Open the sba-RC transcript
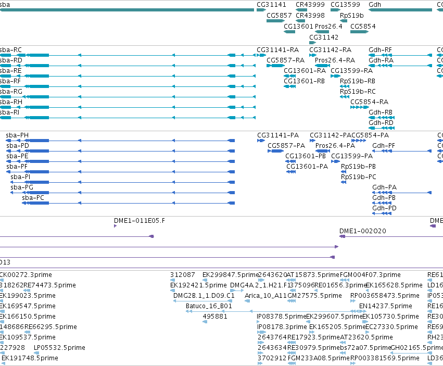443x366 pixels. pos(128,55)
